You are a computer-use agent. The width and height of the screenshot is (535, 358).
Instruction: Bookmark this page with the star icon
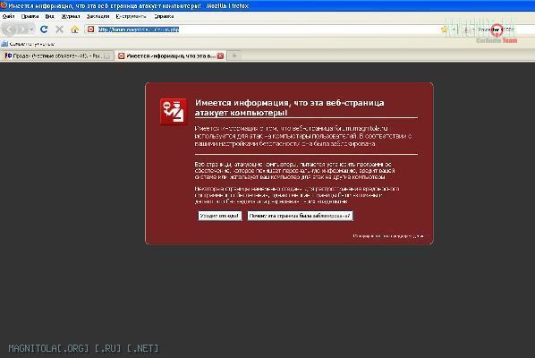tap(444, 30)
